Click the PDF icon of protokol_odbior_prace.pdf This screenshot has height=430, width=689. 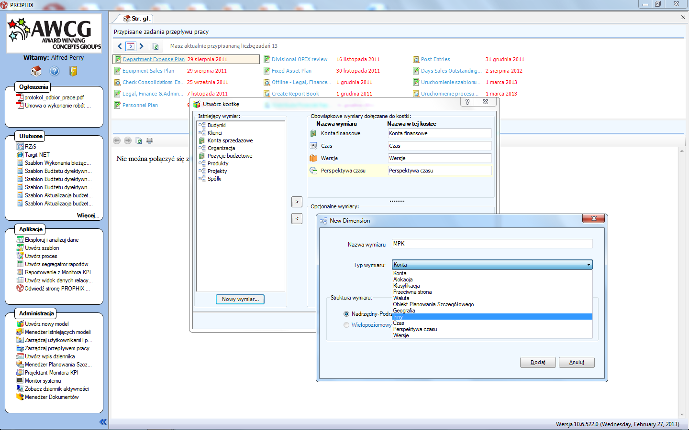[x=20, y=97]
